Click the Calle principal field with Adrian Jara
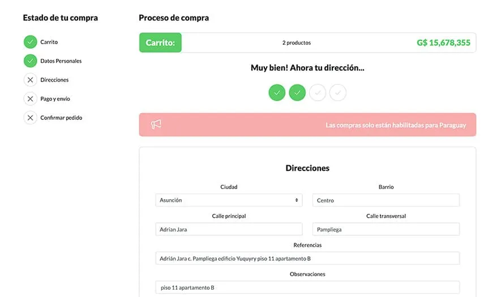 [x=229, y=229]
